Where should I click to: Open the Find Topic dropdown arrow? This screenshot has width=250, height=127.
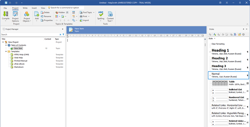click(x=94, y=12)
